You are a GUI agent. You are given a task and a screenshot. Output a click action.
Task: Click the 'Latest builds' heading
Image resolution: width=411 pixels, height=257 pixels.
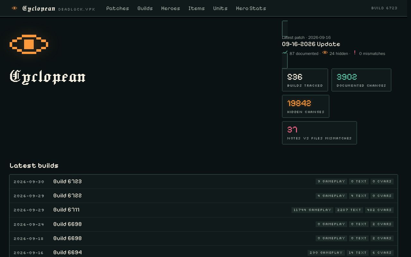point(34,165)
